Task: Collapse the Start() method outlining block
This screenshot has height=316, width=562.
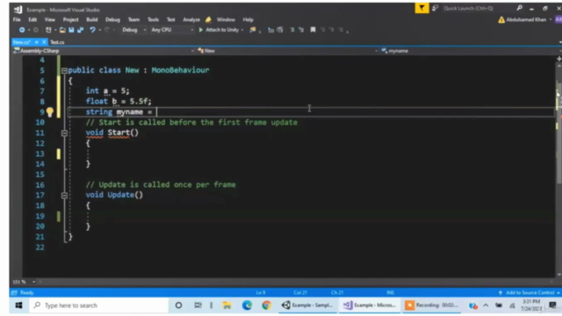Action: pyautogui.click(x=64, y=133)
